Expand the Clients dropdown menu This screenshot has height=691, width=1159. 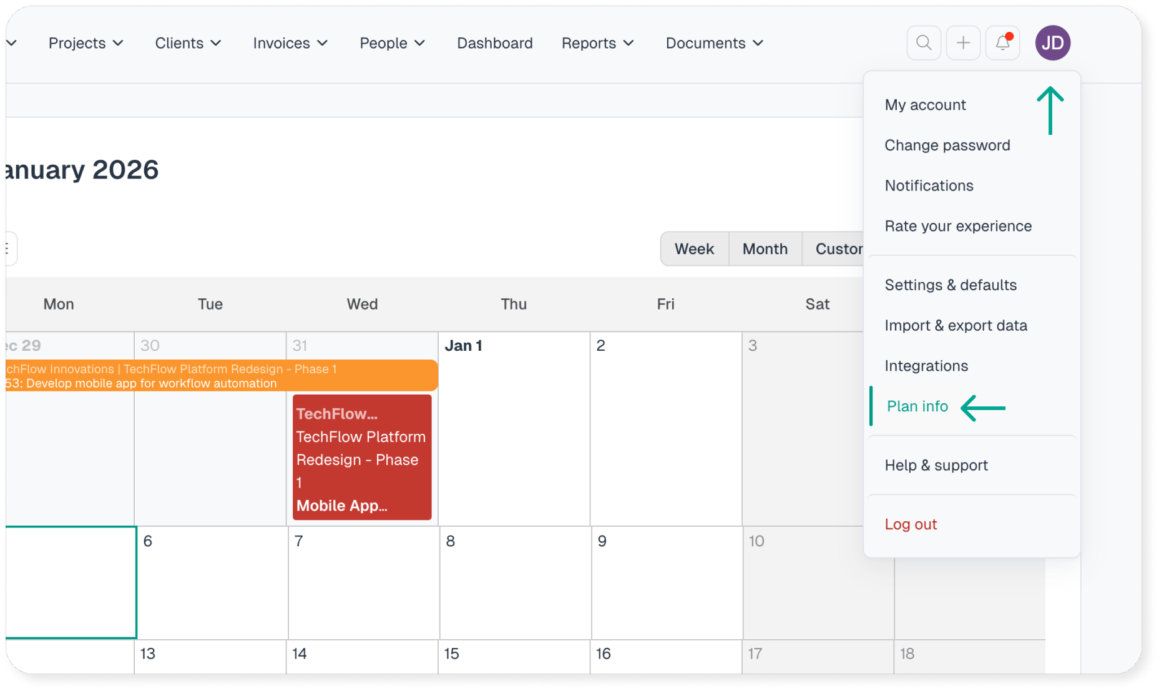pos(188,43)
